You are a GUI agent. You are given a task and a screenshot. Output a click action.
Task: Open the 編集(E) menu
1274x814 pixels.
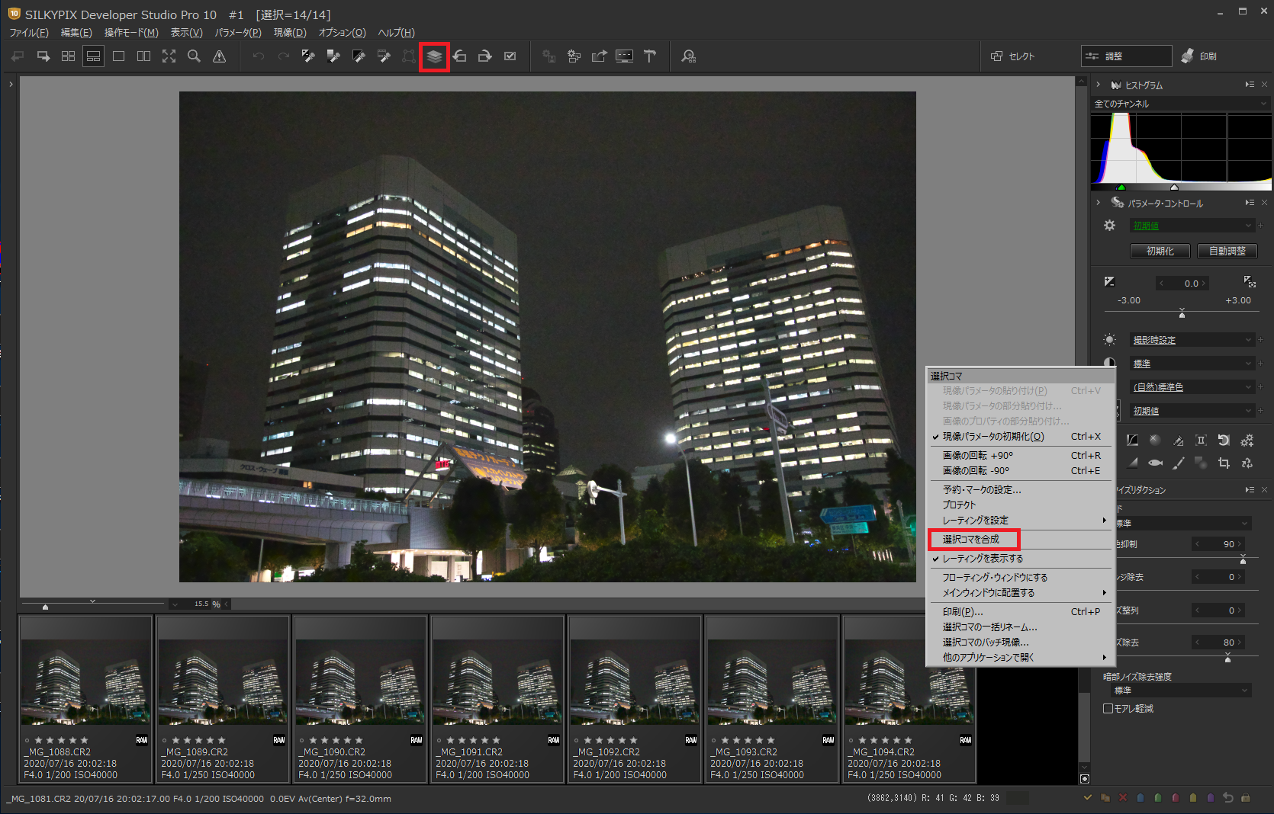76,33
